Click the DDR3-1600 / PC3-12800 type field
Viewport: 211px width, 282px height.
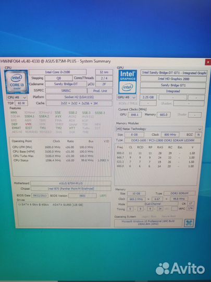163,140
